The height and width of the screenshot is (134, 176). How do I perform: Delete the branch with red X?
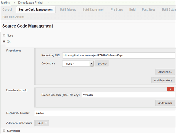tap(170, 89)
